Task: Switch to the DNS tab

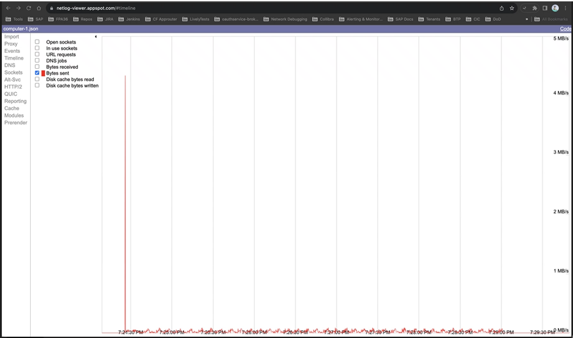Action: pos(10,65)
